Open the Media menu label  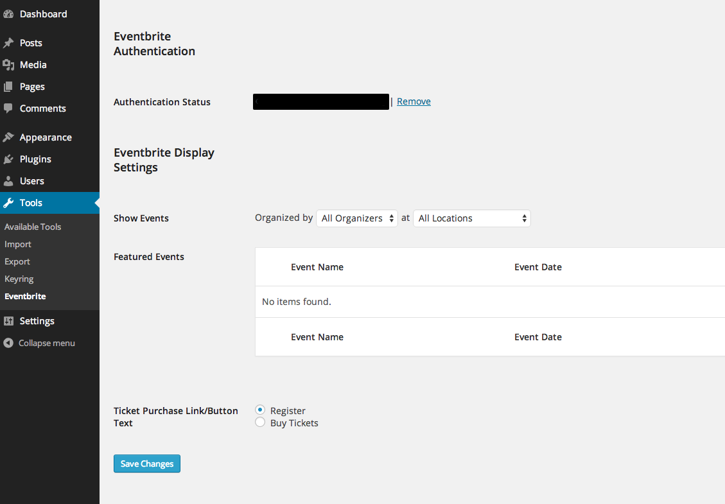33,65
